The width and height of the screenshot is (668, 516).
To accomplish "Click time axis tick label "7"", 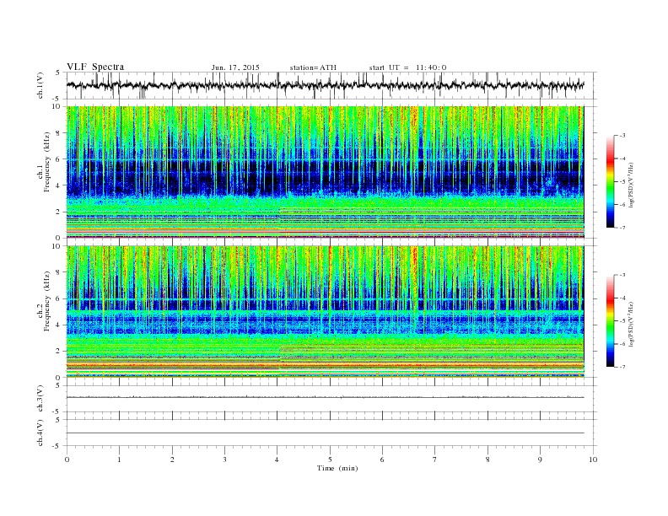I will 435,460.
